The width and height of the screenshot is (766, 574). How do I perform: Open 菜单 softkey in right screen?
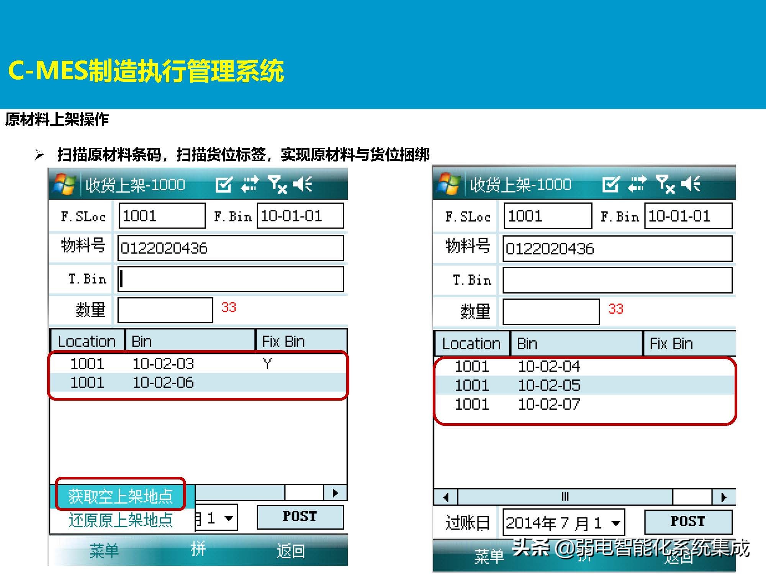pyautogui.click(x=489, y=556)
